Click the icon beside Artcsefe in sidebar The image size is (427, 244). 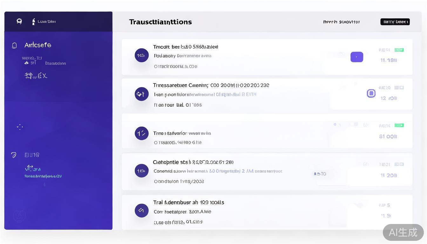point(14,45)
